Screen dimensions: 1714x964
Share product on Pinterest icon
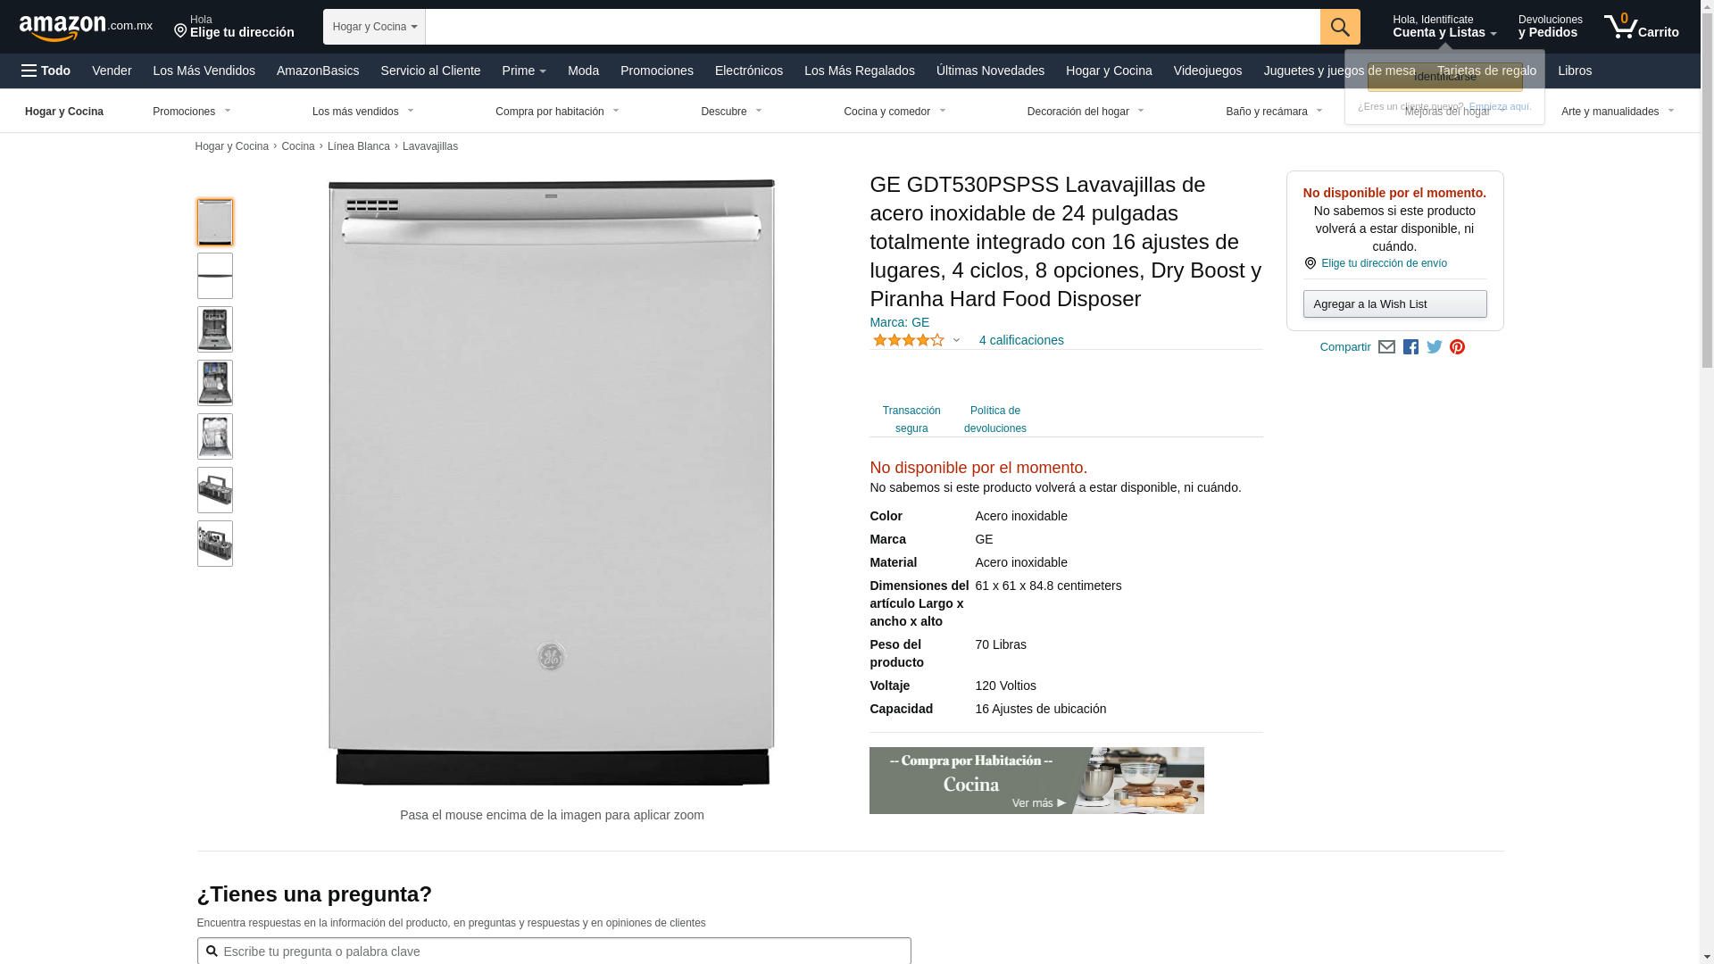click(x=1457, y=347)
